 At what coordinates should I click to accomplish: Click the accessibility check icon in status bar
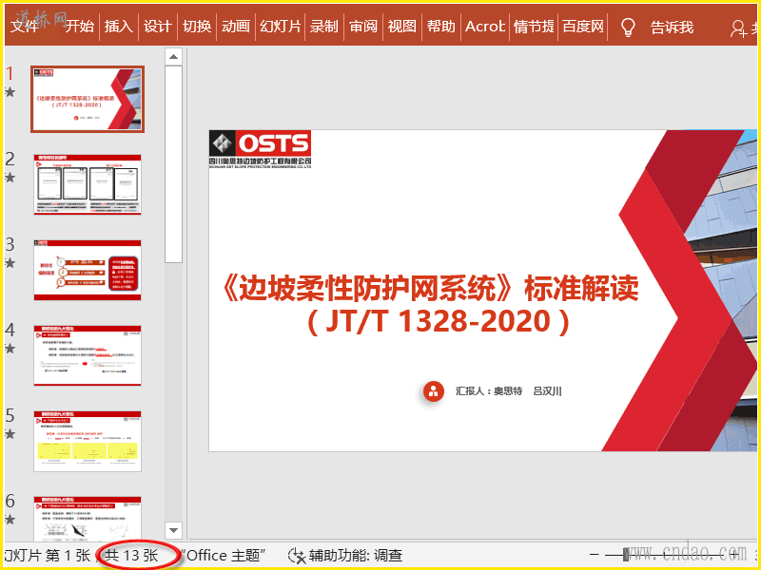pos(297,556)
